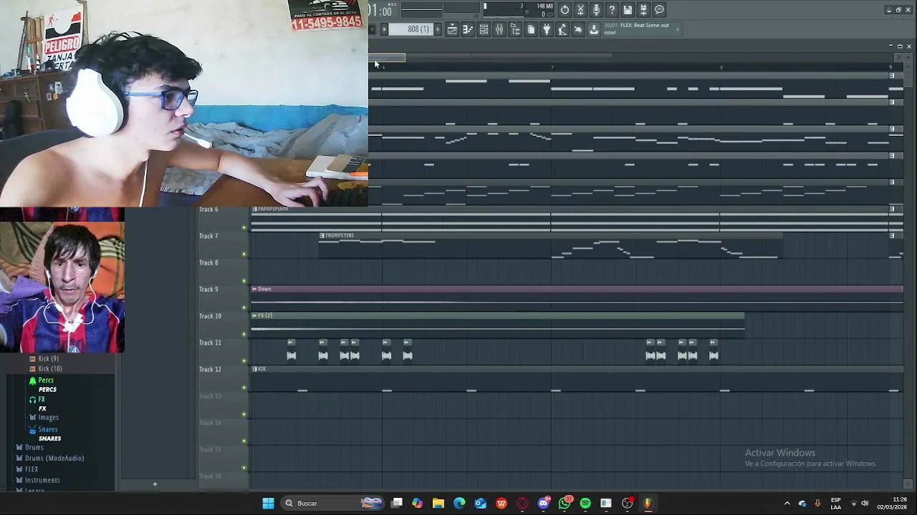
Task: Open the Kick (9) sample in browser
Action: (49, 358)
